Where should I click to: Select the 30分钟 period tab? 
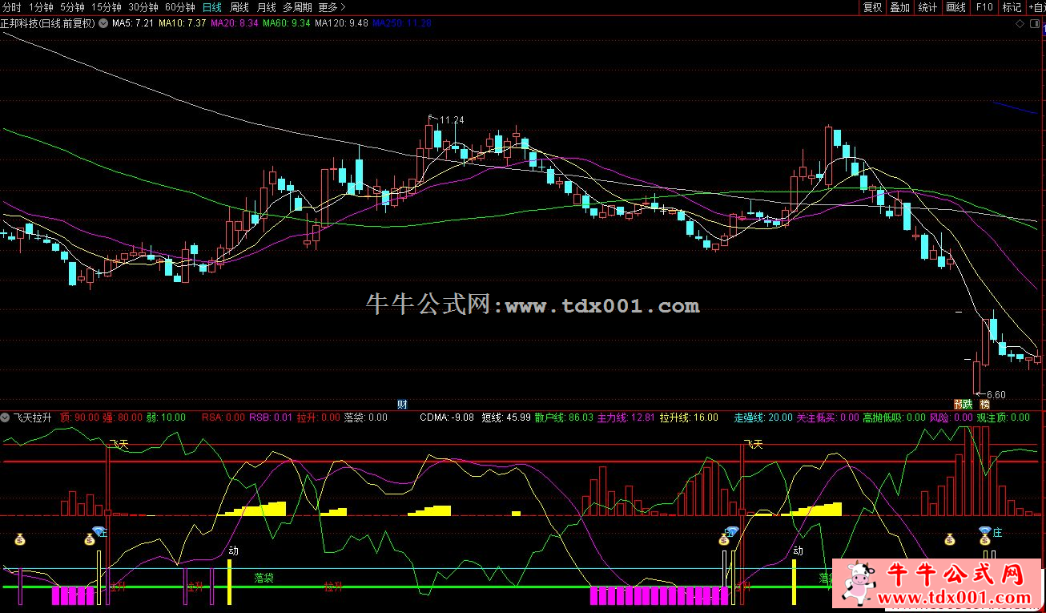click(x=143, y=7)
